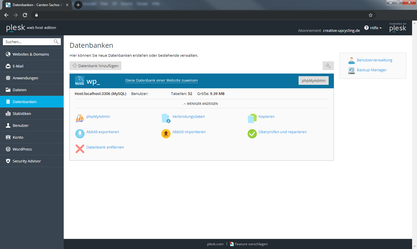Screen dimensions: 417x249
Task: Click the plesk.com footer link
Action: click(x=215, y=244)
